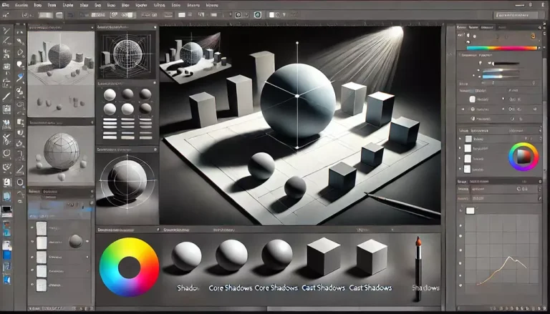Select the bottommost layer thumbnail in left layers
550x314 pixels.
42,285
